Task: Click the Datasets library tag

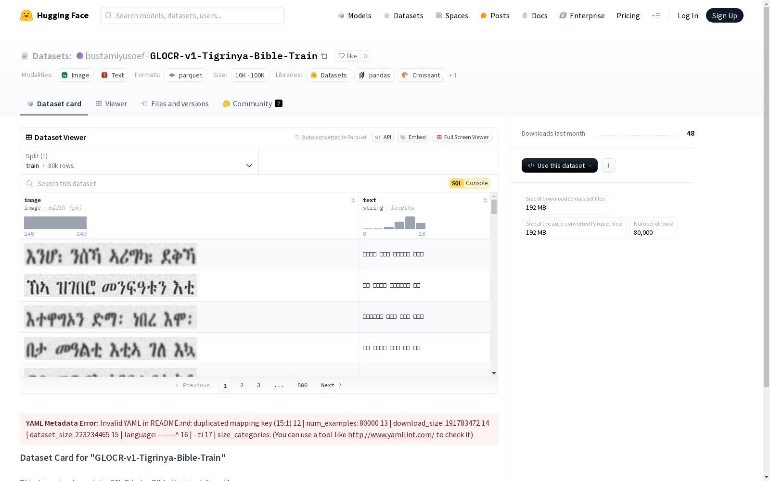Action: coord(329,75)
